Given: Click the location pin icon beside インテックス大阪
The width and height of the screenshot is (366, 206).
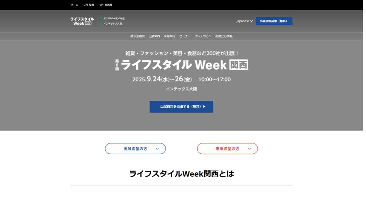Looking at the screenshot, I should point(101,23).
